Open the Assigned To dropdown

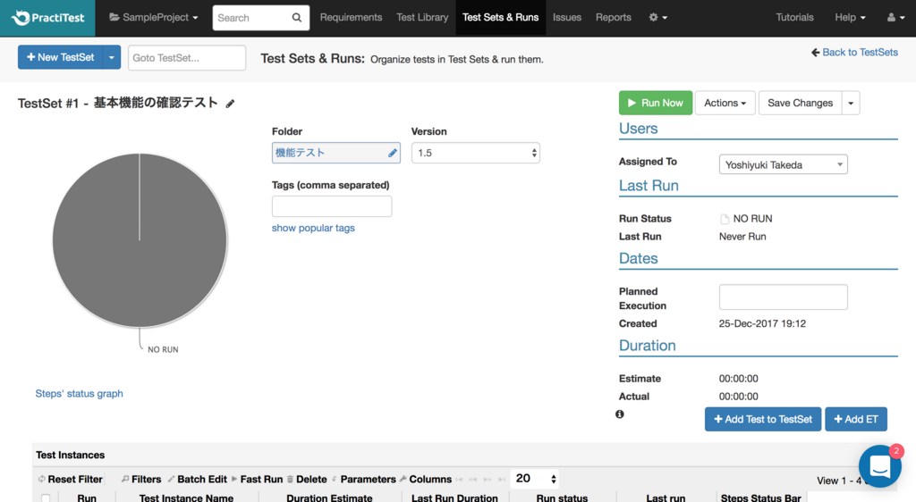[x=783, y=165]
